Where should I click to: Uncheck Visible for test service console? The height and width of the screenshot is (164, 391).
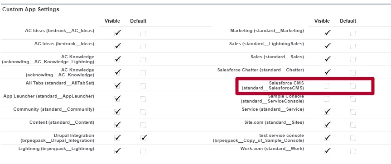(327, 138)
